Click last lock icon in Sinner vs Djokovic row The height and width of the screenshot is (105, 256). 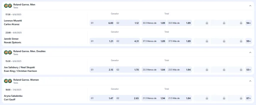tap(241, 41)
